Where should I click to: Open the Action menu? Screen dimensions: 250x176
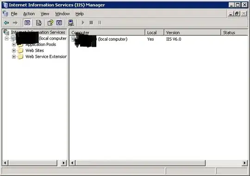pyautogui.click(x=29, y=14)
